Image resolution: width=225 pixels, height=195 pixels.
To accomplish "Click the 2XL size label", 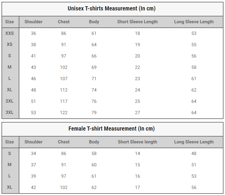I will (10, 101).
